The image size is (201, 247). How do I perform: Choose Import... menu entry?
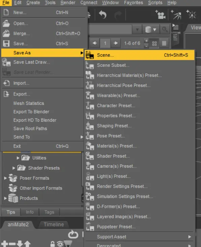[43, 83]
